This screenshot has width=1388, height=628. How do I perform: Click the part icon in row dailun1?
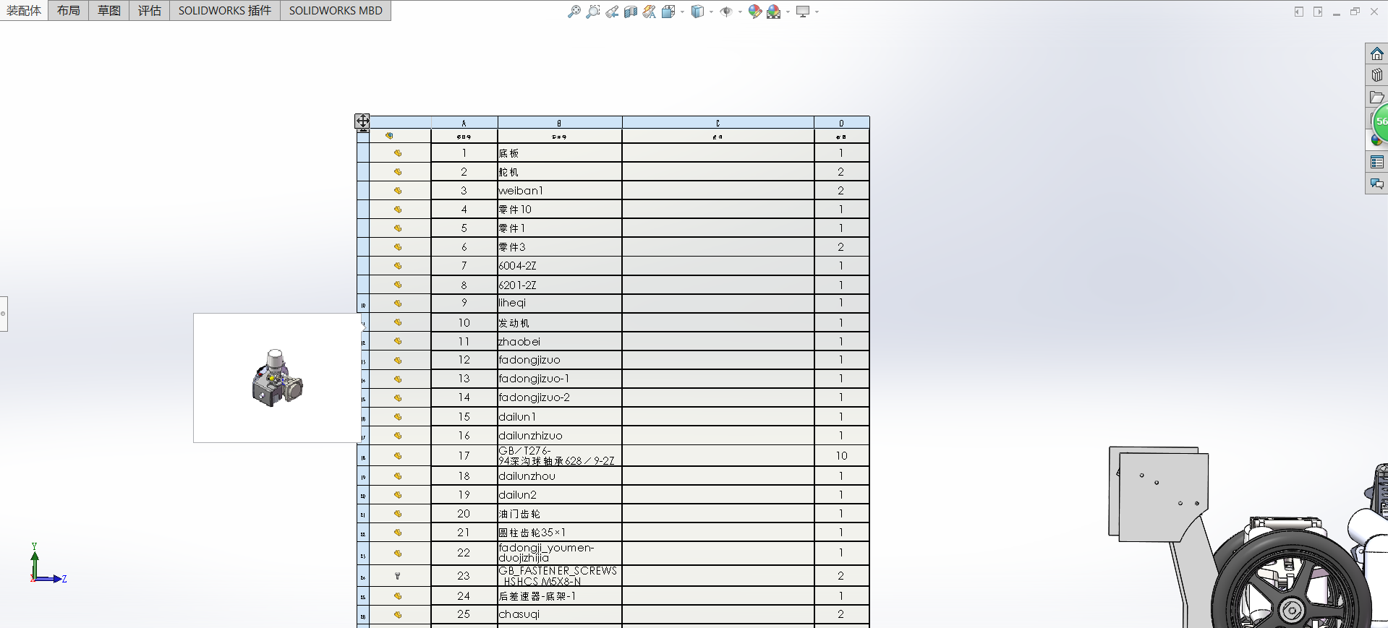[x=398, y=417]
